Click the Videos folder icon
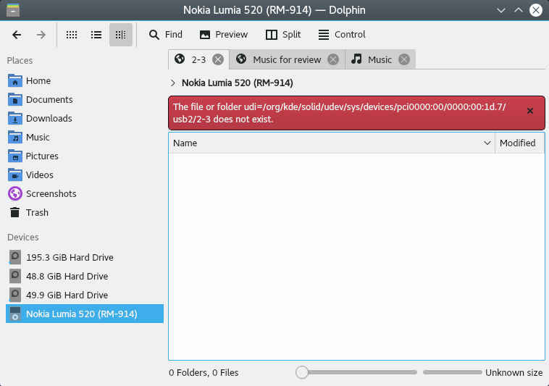The image size is (549, 386). tap(15, 175)
